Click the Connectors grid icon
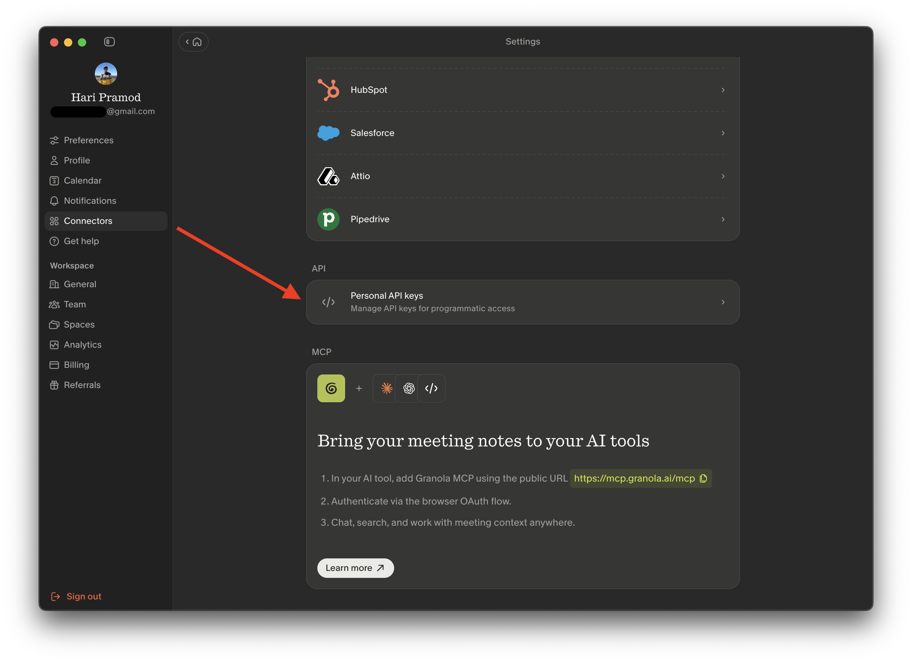 pos(54,221)
